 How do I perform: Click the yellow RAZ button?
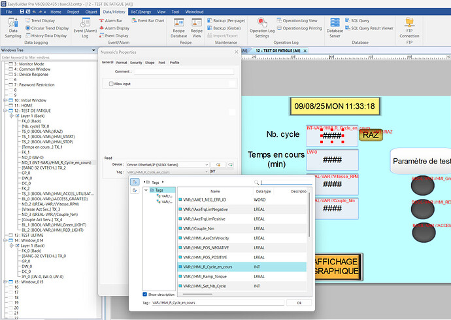(x=371, y=135)
